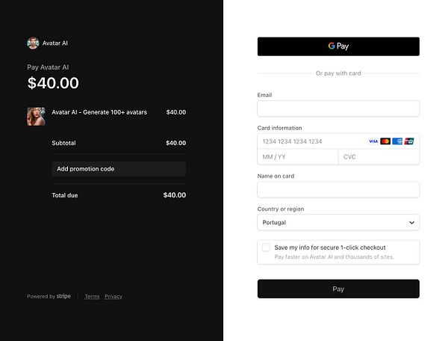Click the CVC security code field

click(x=379, y=157)
